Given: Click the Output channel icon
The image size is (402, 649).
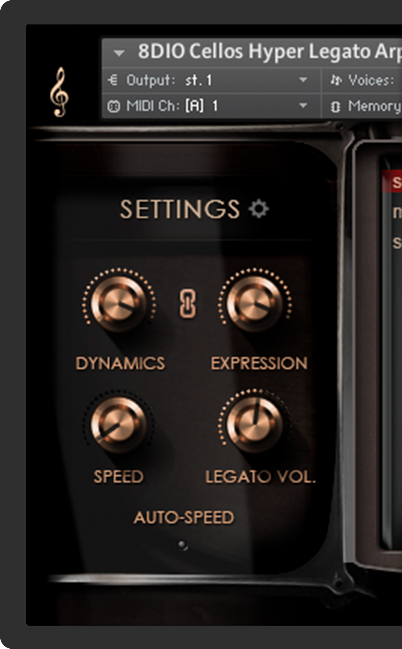Looking at the screenshot, I should point(112,80).
